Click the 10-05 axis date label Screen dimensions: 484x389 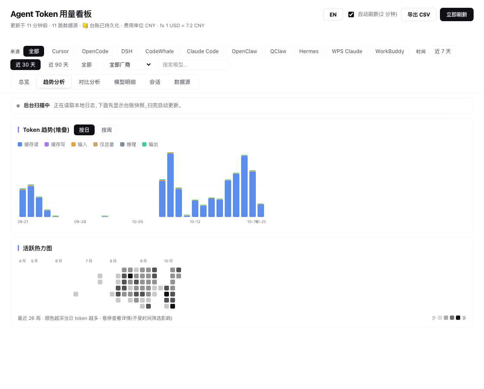point(137,222)
